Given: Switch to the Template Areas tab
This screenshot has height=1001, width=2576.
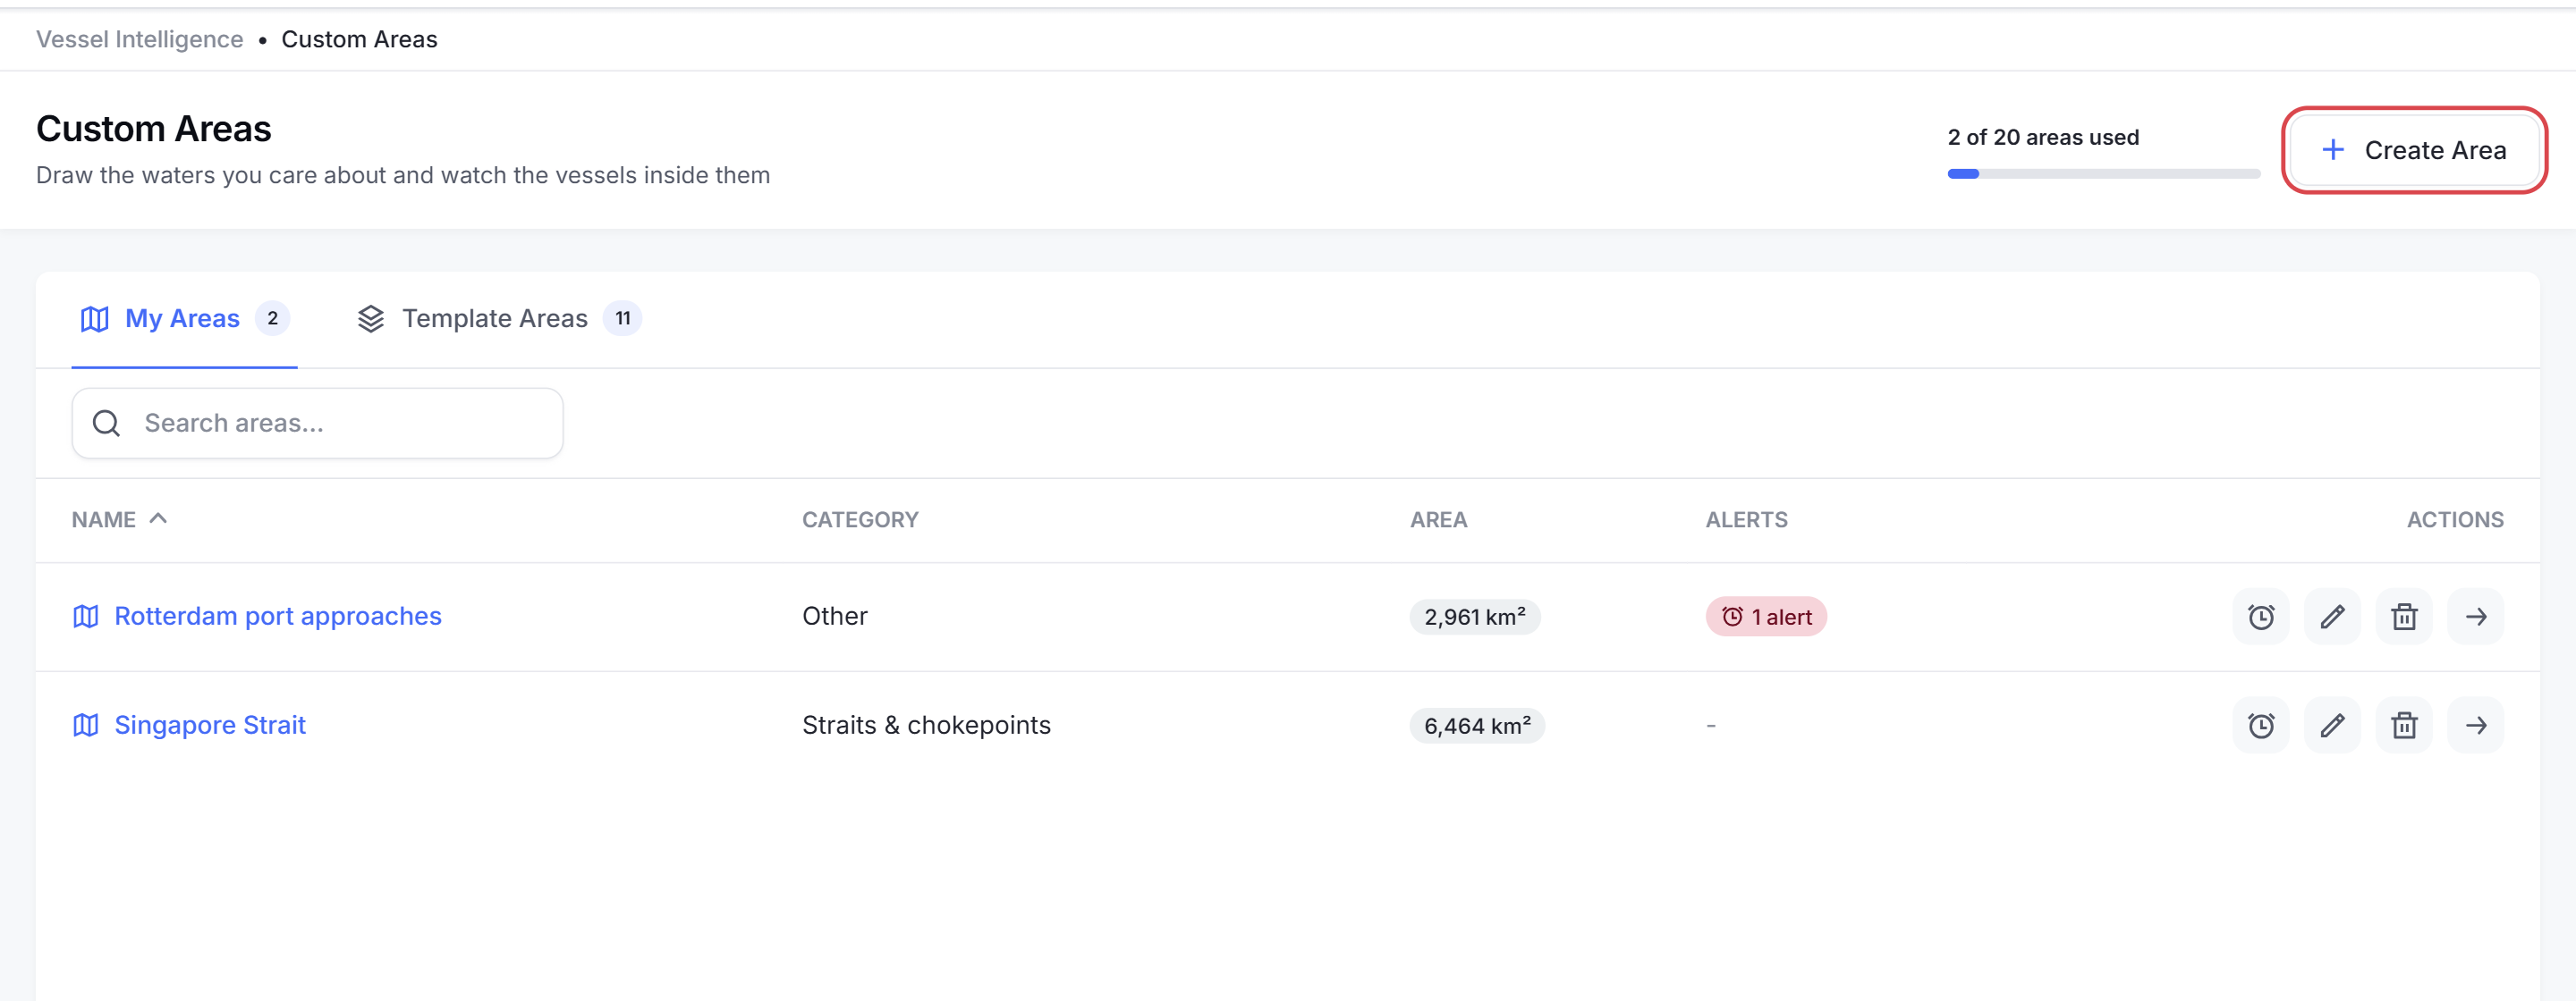Looking at the screenshot, I should (x=499, y=319).
